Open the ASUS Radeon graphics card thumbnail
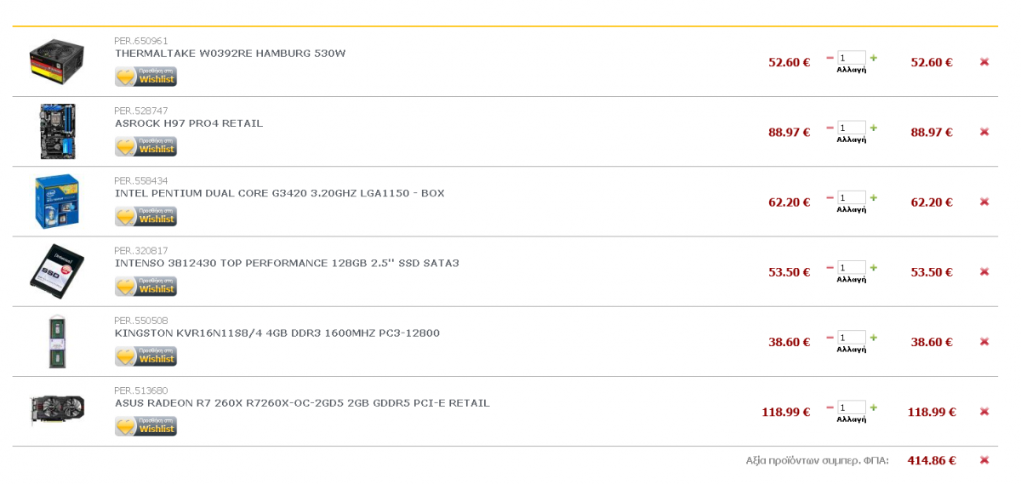Screen dimensions: 1021x484 click(x=57, y=410)
